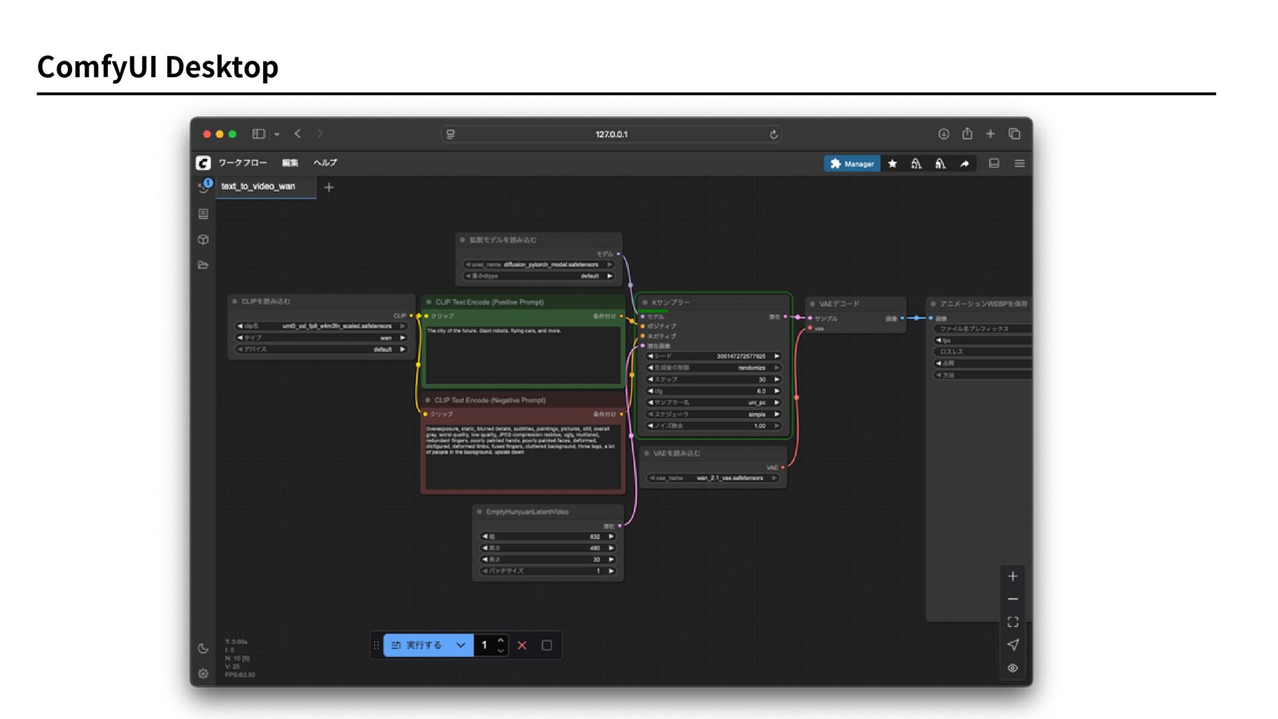The width and height of the screenshot is (1278, 719).
Task: Click the positive prompt text area
Action: [523, 355]
